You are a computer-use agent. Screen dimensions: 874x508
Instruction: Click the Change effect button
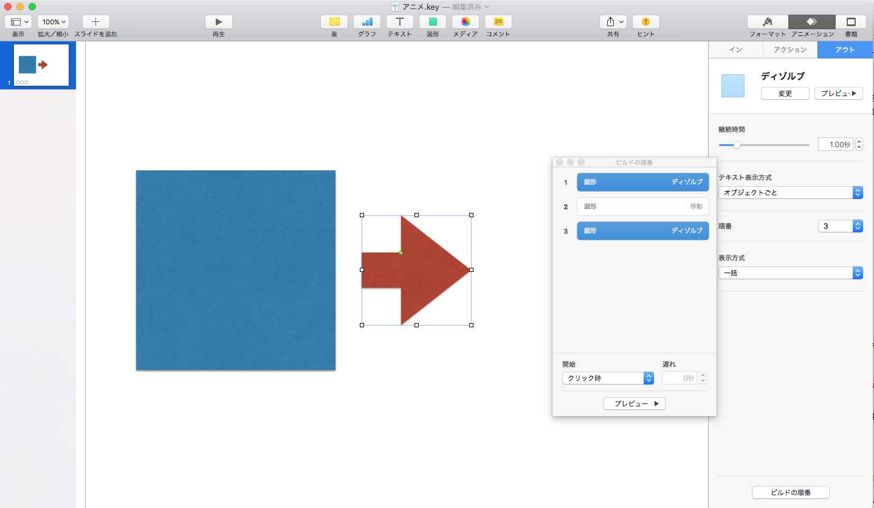pos(785,94)
